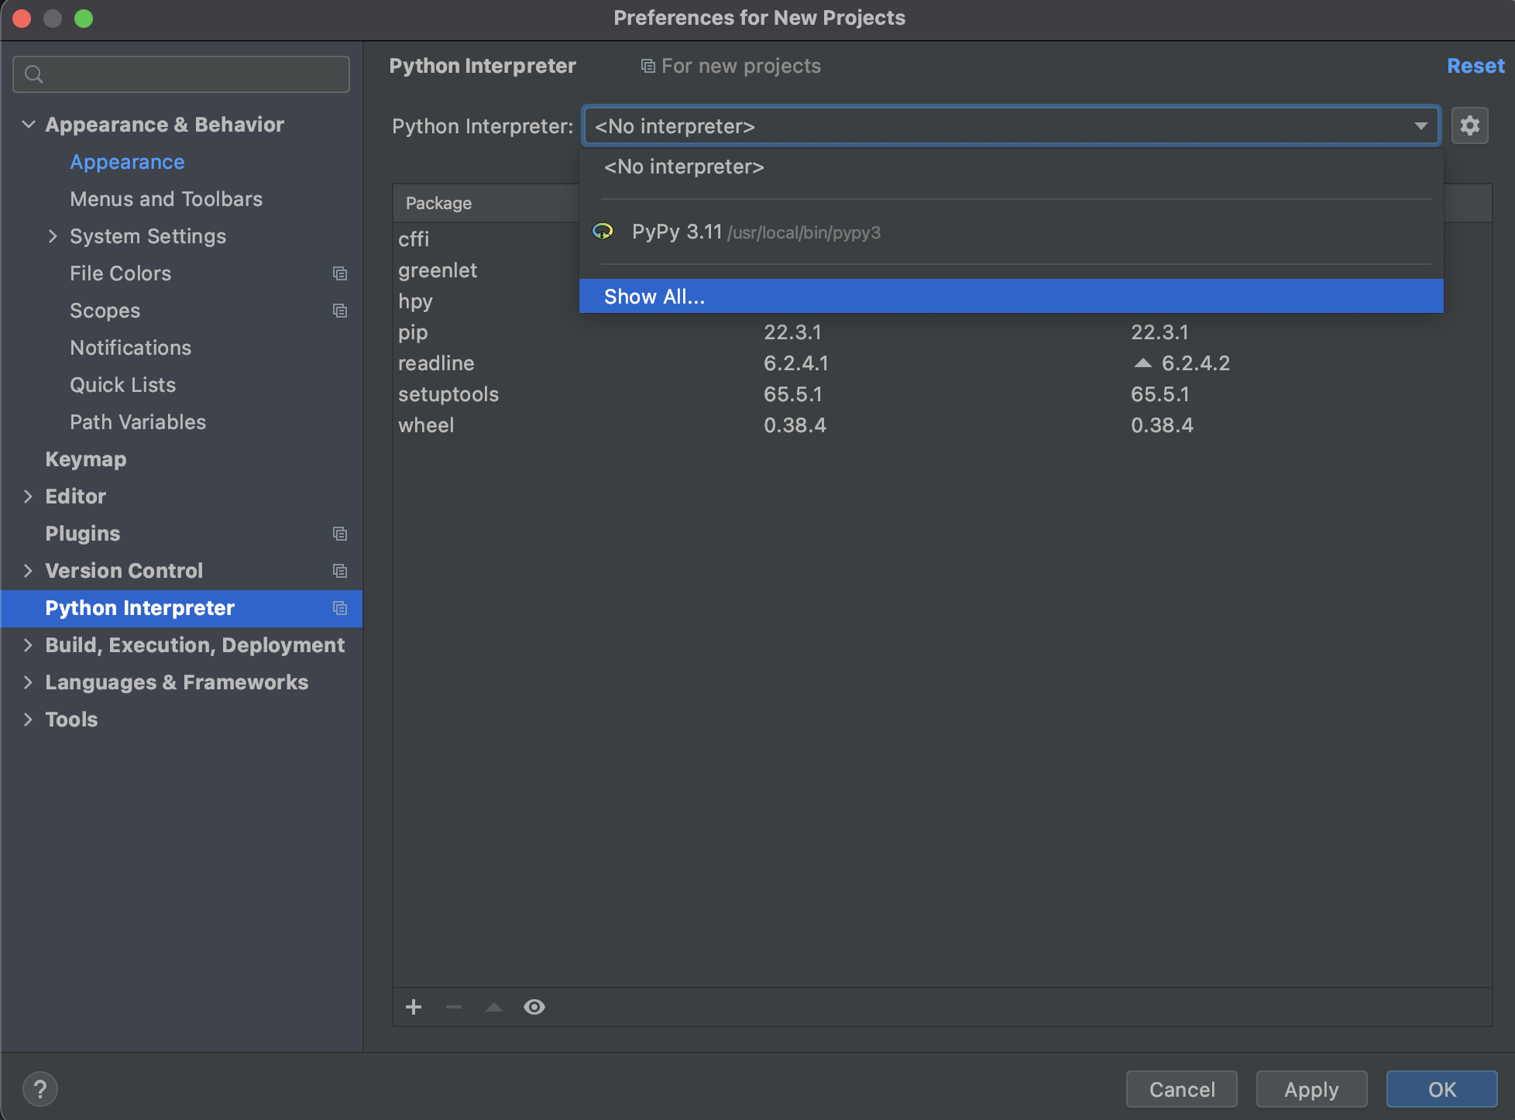Click the Reset link
Viewport: 1515px width, 1120px height.
tap(1475, 66)
